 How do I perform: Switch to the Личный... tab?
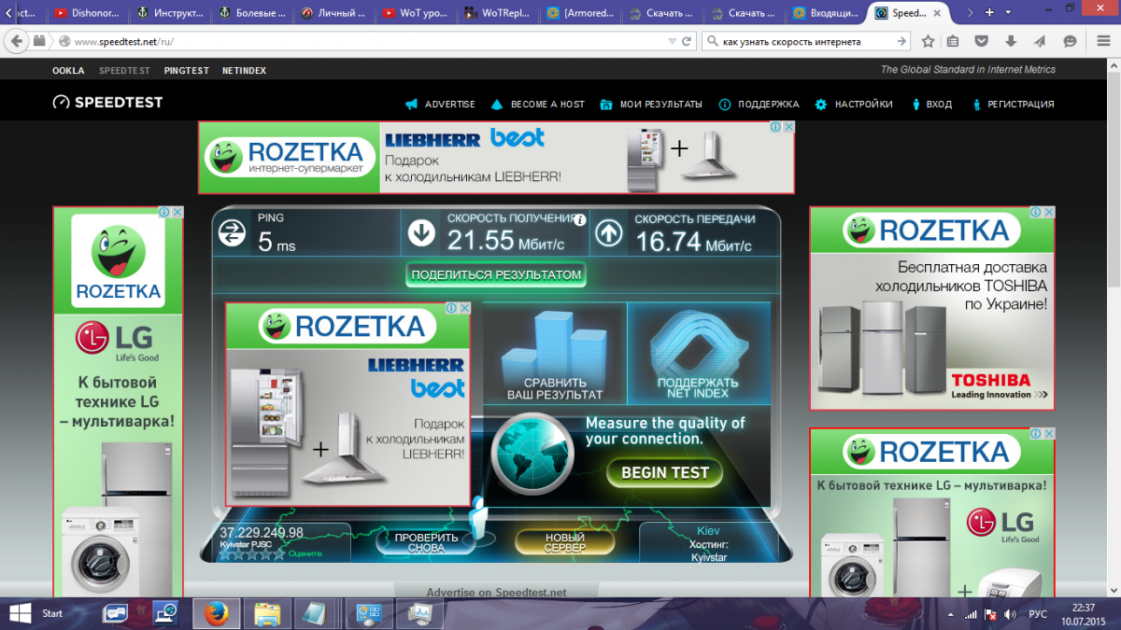pos(333,13)
